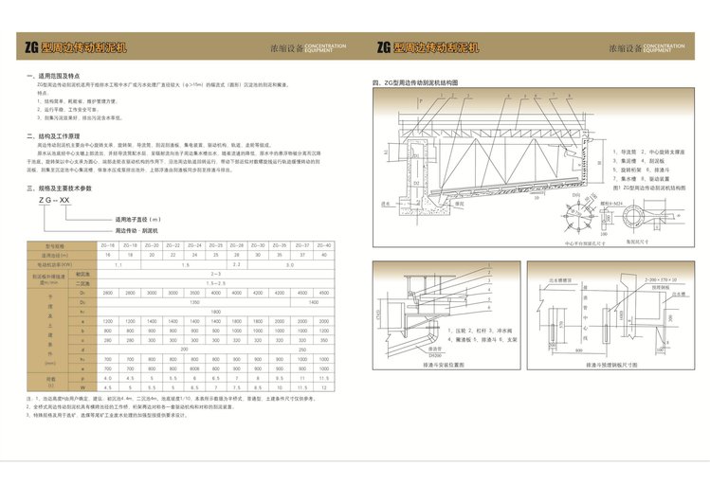Screen dimensions: 710x502
Task: Select the ZG-16 column header in table
Action: (x=105, y=245)
